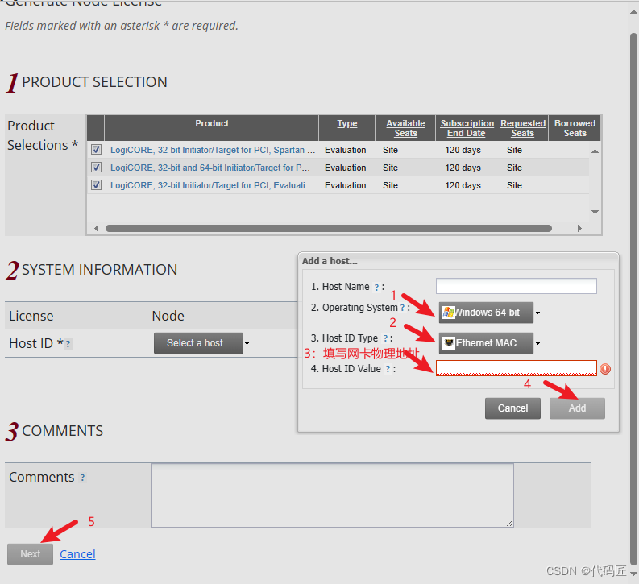Open the Operating System Windows 64-bit dropdown
This screenshot has height=584, width=639.
click(486, 313)
